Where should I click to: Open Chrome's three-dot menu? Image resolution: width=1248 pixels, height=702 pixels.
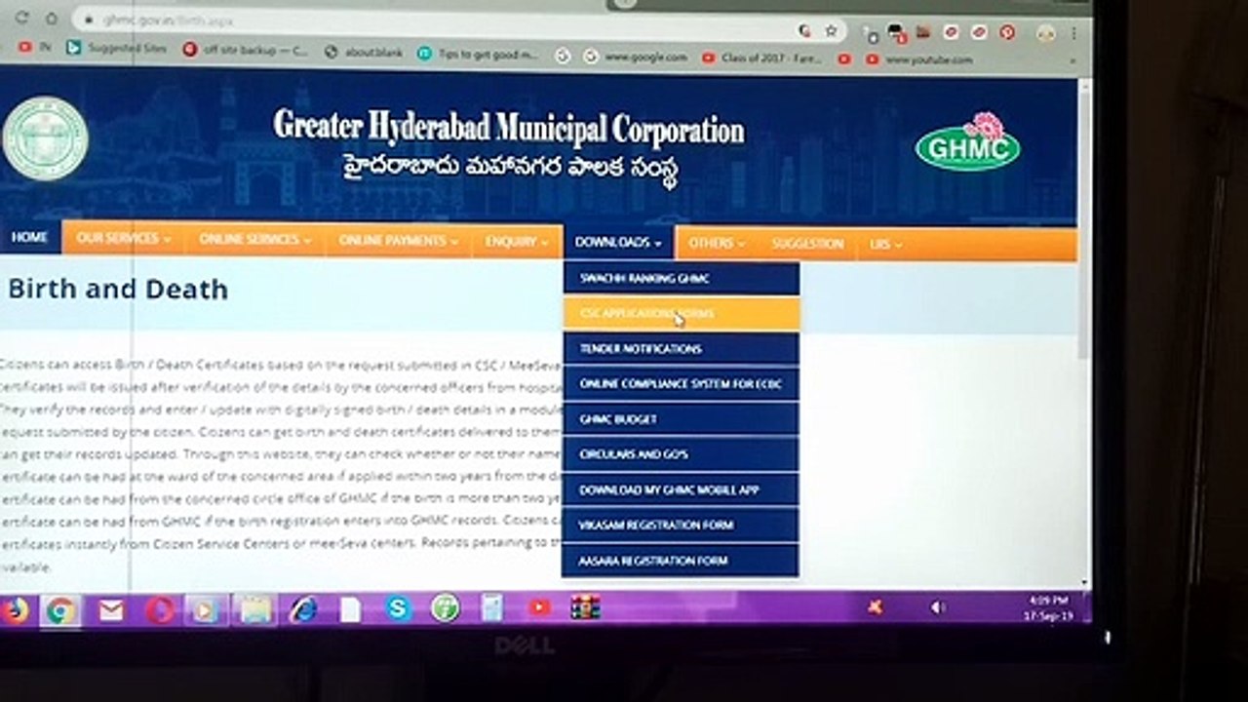[1074, 33]
